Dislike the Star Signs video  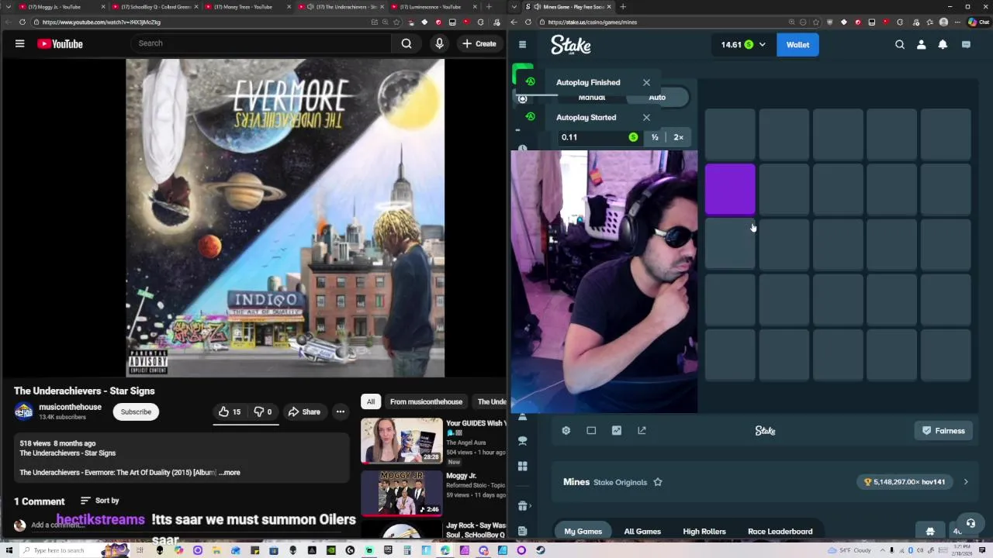point(263,412)
